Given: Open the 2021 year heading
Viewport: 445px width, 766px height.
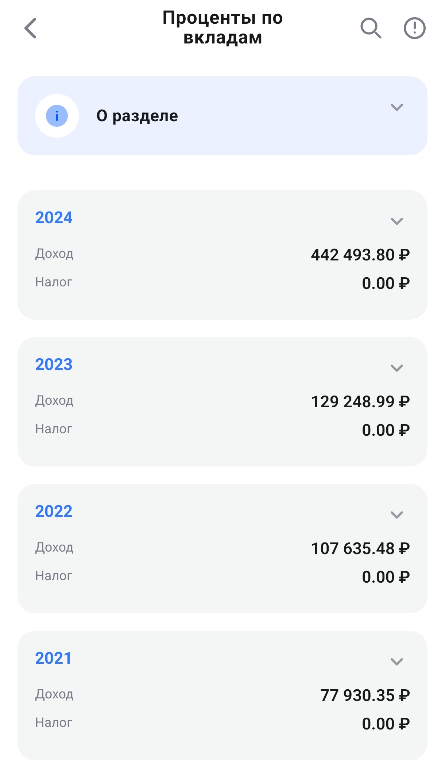Looking at the screenshot, I should pyautogui.click(x=53, y=658).
